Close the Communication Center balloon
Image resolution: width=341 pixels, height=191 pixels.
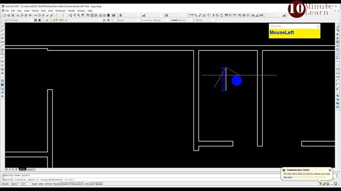330,170
